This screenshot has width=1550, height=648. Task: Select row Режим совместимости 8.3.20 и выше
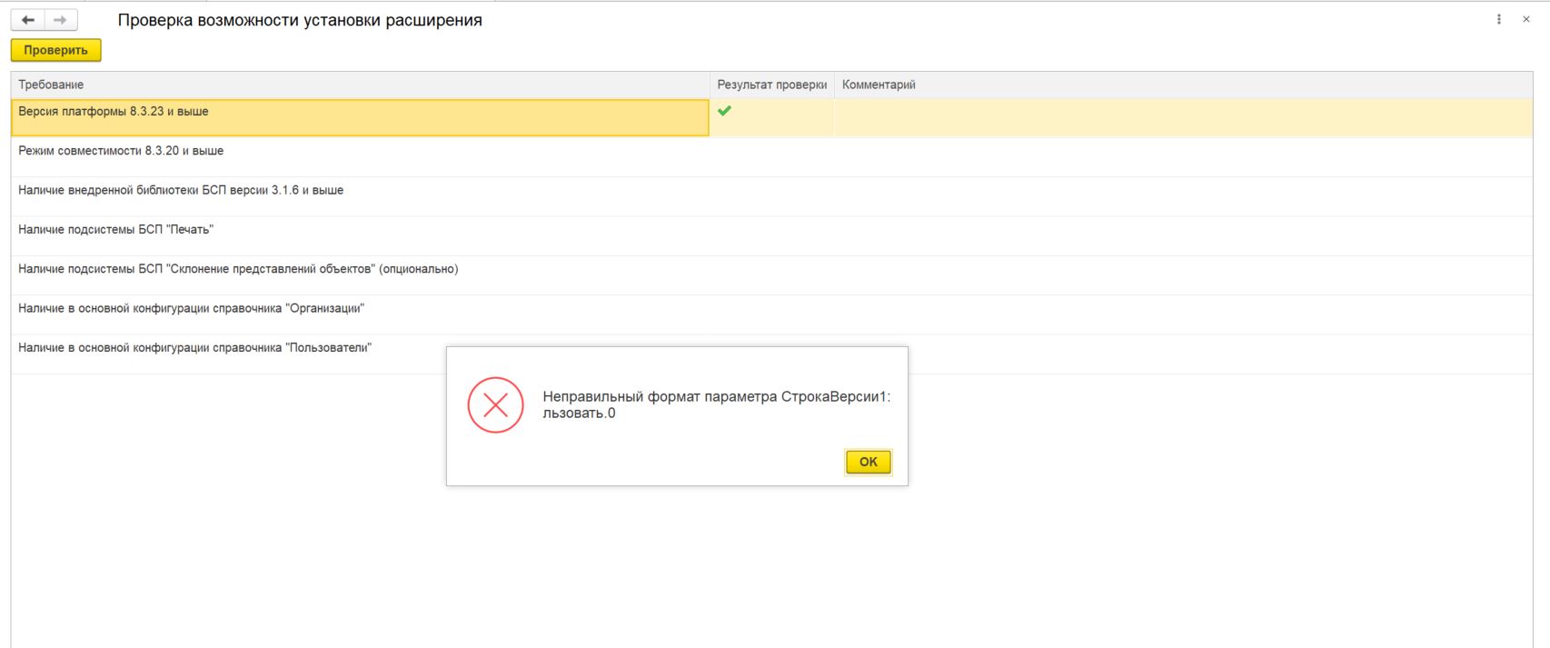(x=121, y=151)
